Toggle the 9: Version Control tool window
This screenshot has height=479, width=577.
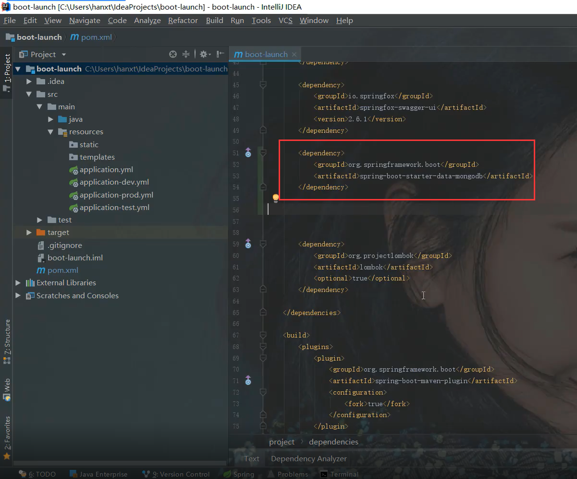tap(176, 474)
